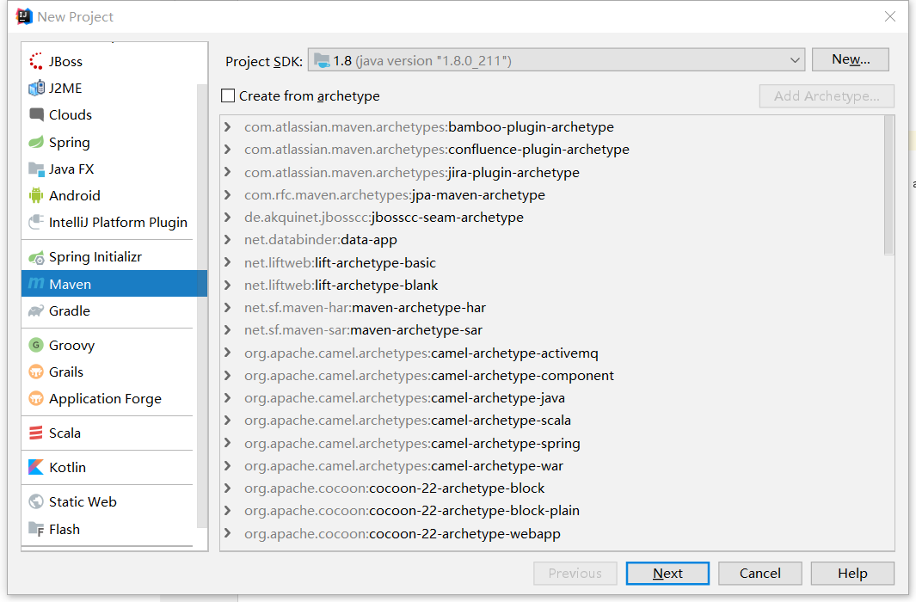Select the Gradle project type label
916x602 pixels.
click(70, 311)
